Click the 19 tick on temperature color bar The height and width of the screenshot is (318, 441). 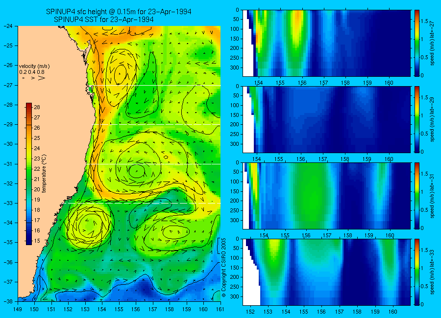click(37, 200)
